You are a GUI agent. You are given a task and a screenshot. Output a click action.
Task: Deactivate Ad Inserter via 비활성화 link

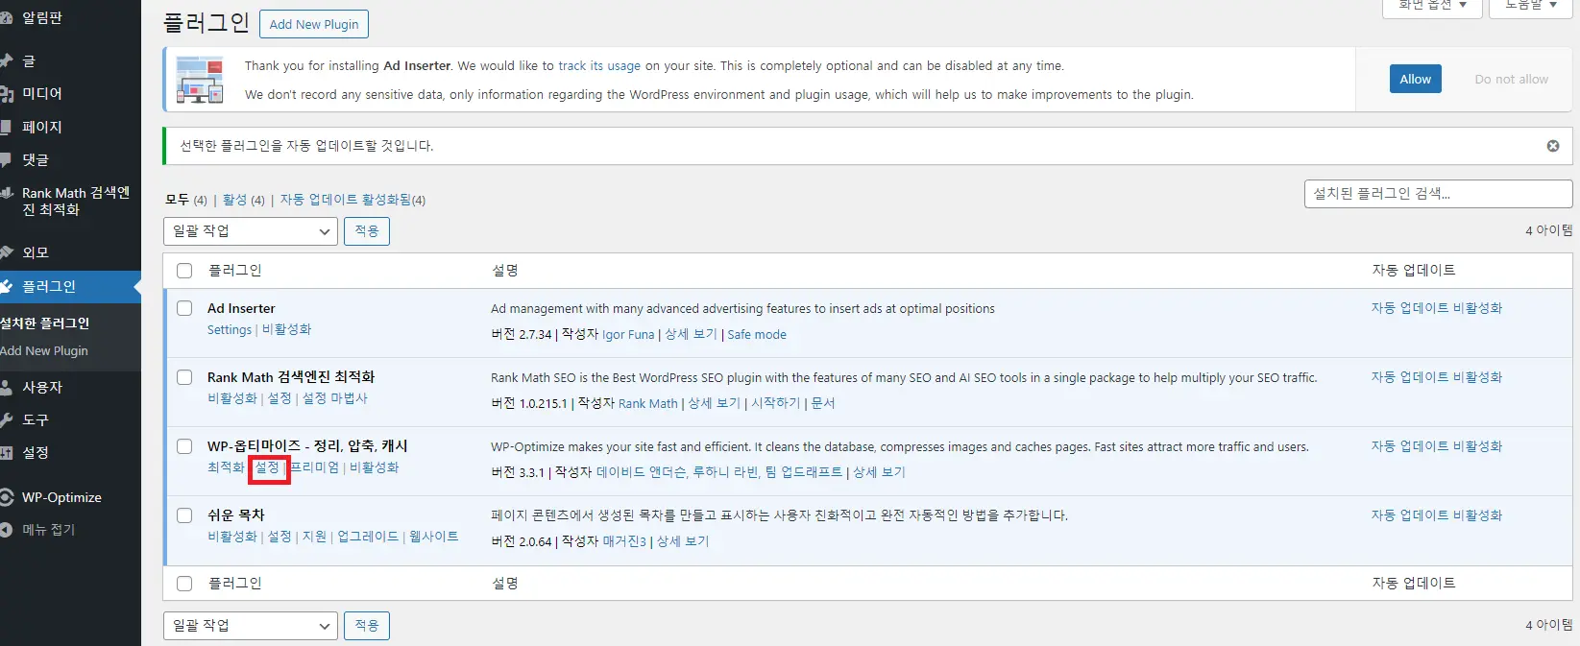(x=286, y=329)
